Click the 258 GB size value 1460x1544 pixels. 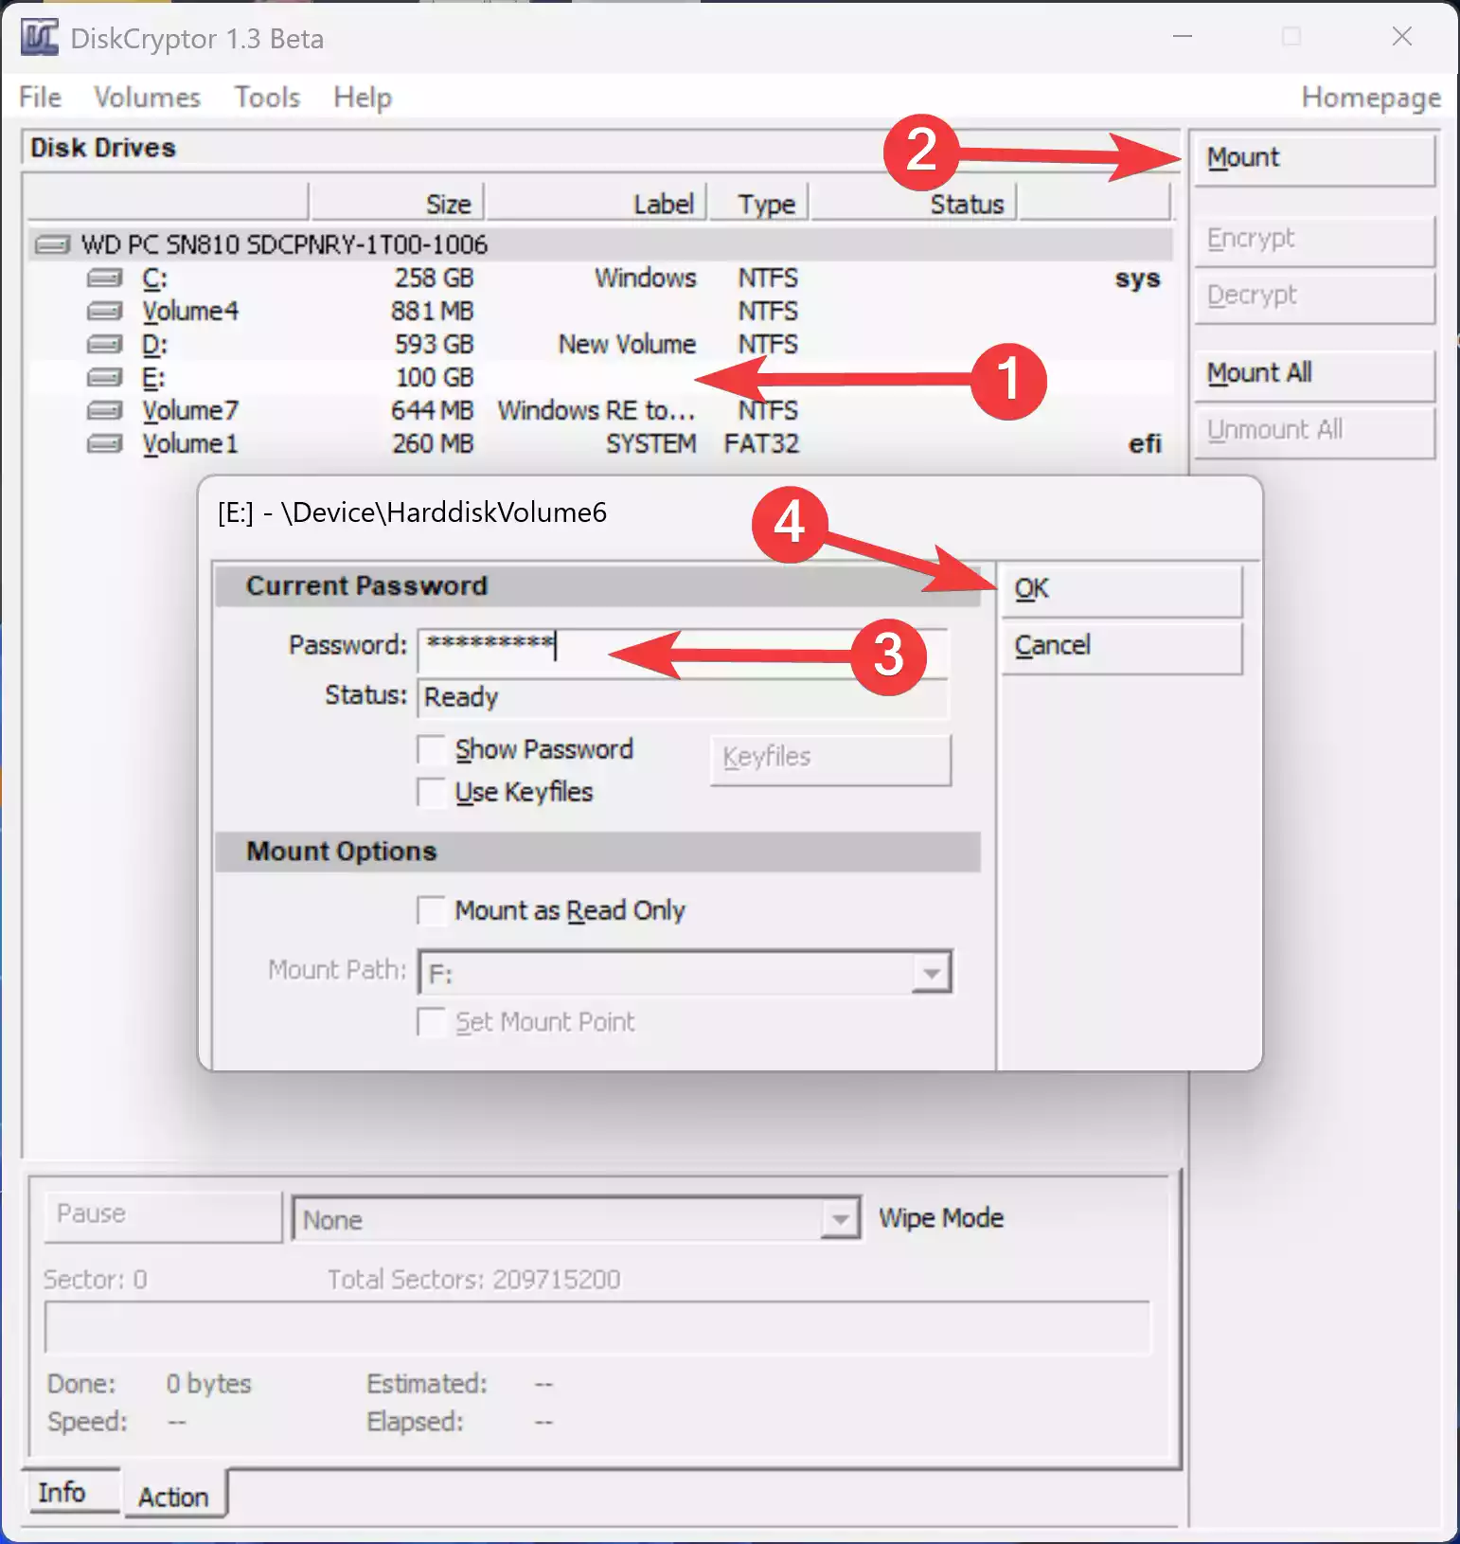434,278
